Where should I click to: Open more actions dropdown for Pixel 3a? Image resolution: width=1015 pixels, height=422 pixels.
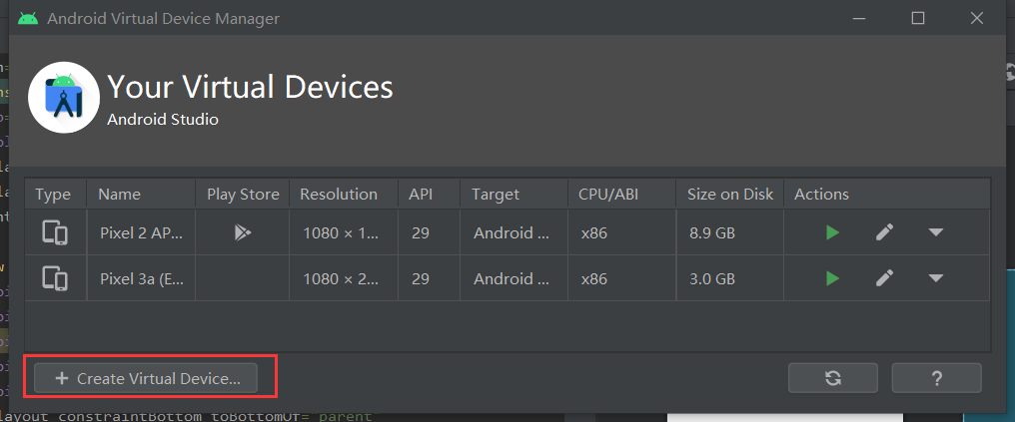[935, 278]
